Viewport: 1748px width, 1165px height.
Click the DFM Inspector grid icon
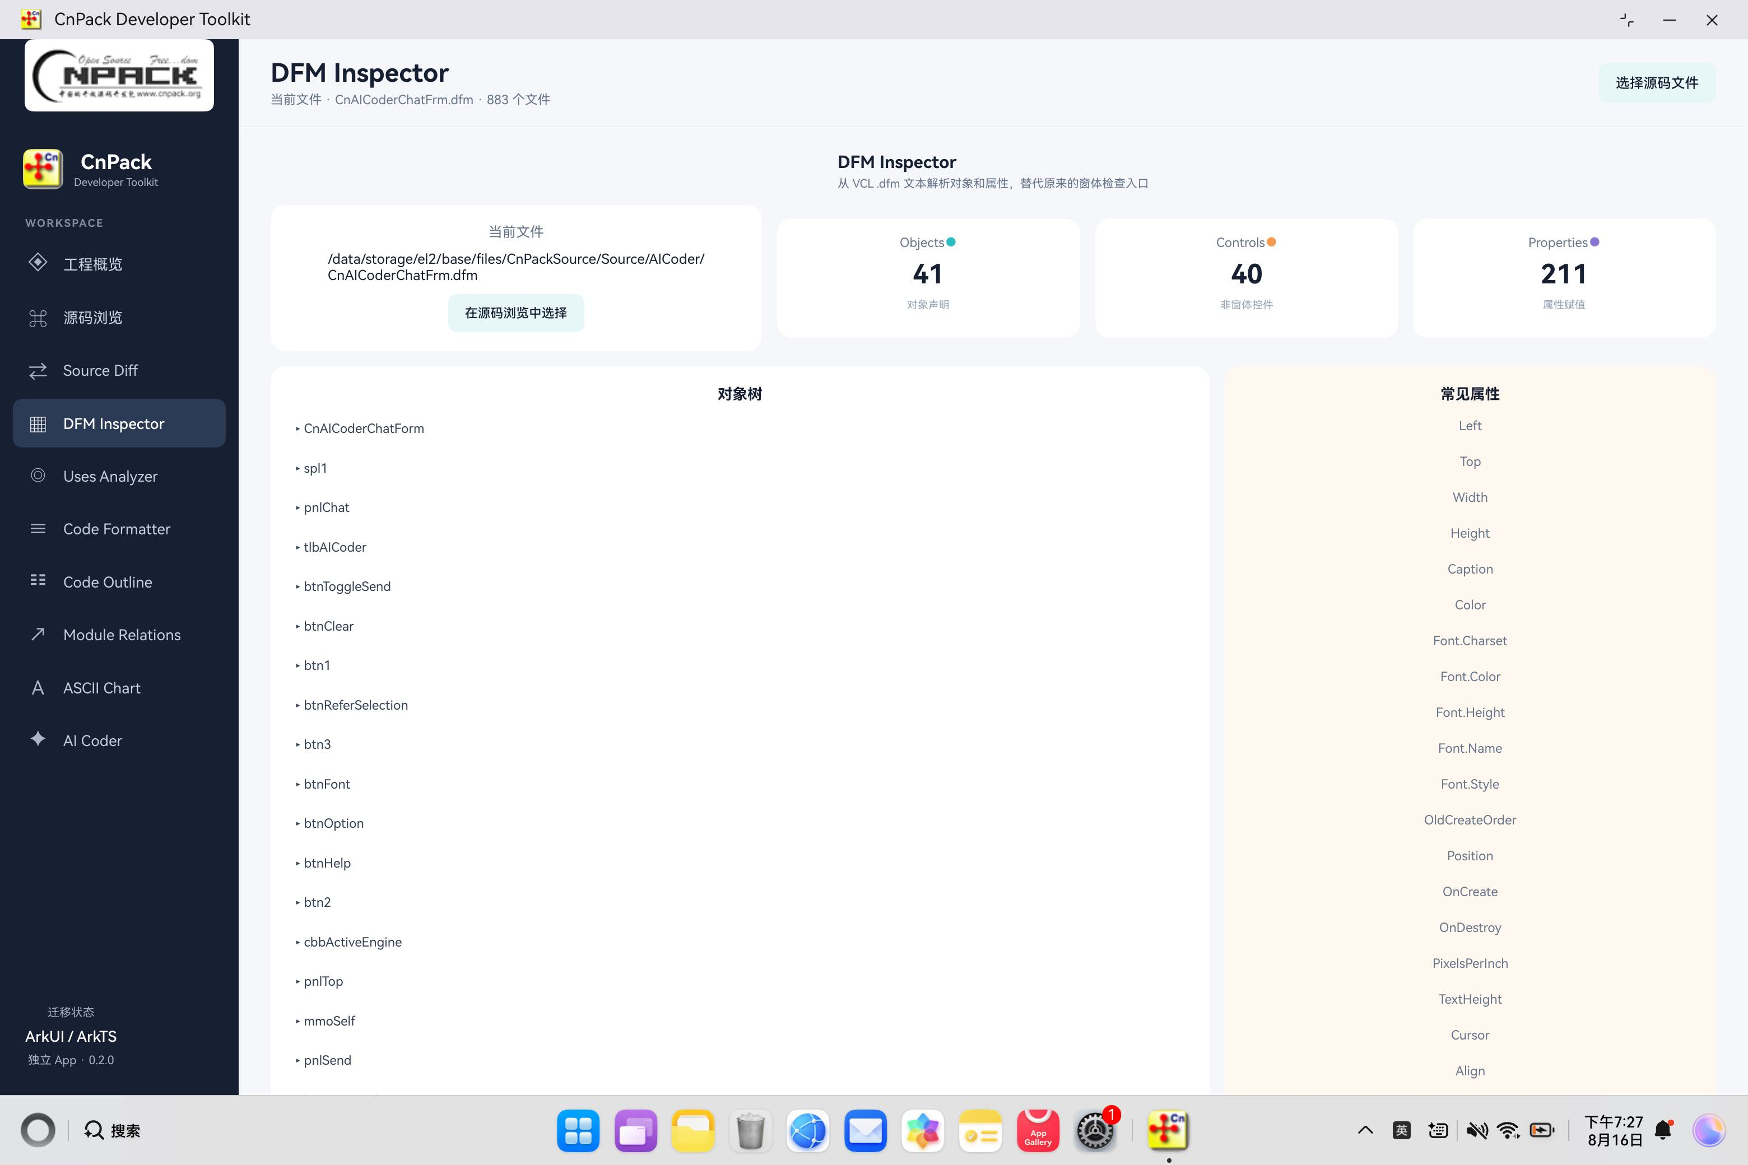[38, 423]
